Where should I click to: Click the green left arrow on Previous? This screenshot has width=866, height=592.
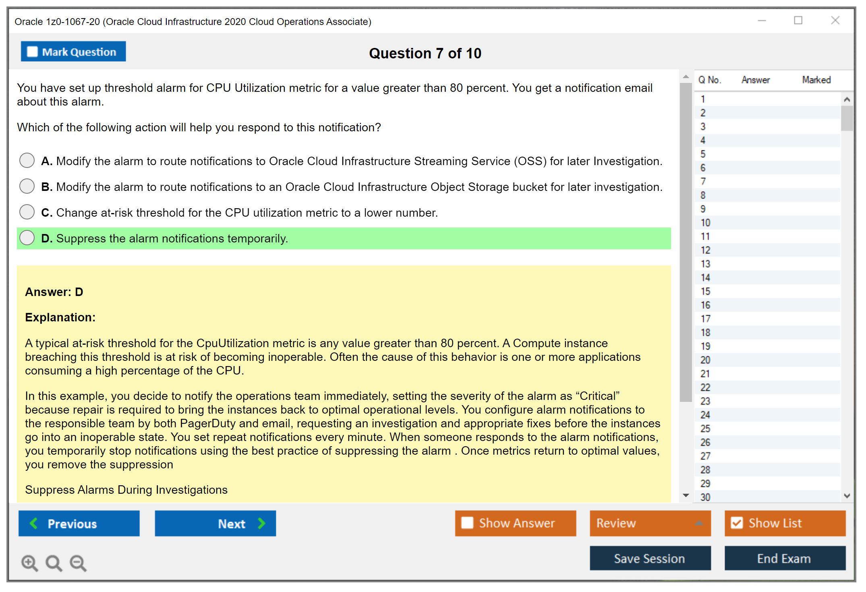pyautogui.click(x=34, y=524)
